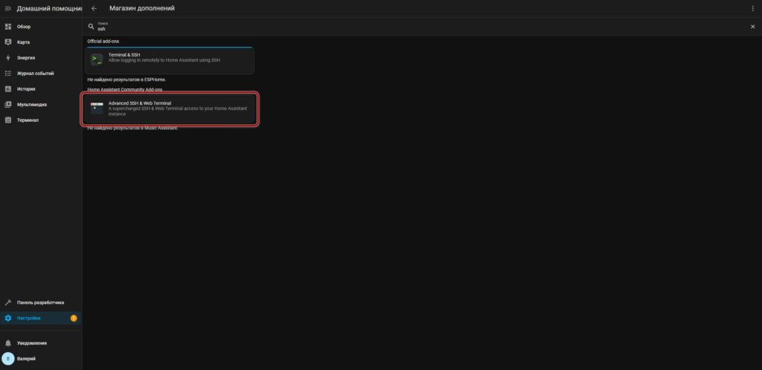Select Настройки in the sidebar
Viewport: 762px width, 370px height.
(x=29, y=318)
